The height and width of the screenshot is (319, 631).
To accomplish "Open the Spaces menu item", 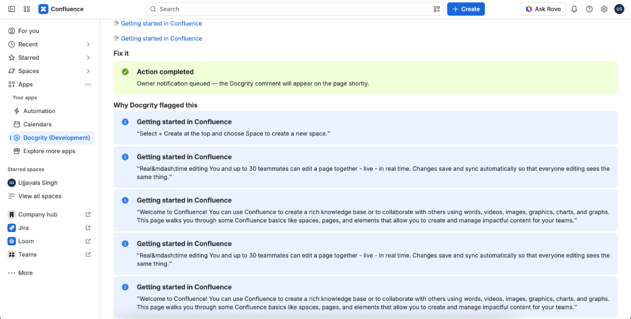I will click(x=50, y=71).
